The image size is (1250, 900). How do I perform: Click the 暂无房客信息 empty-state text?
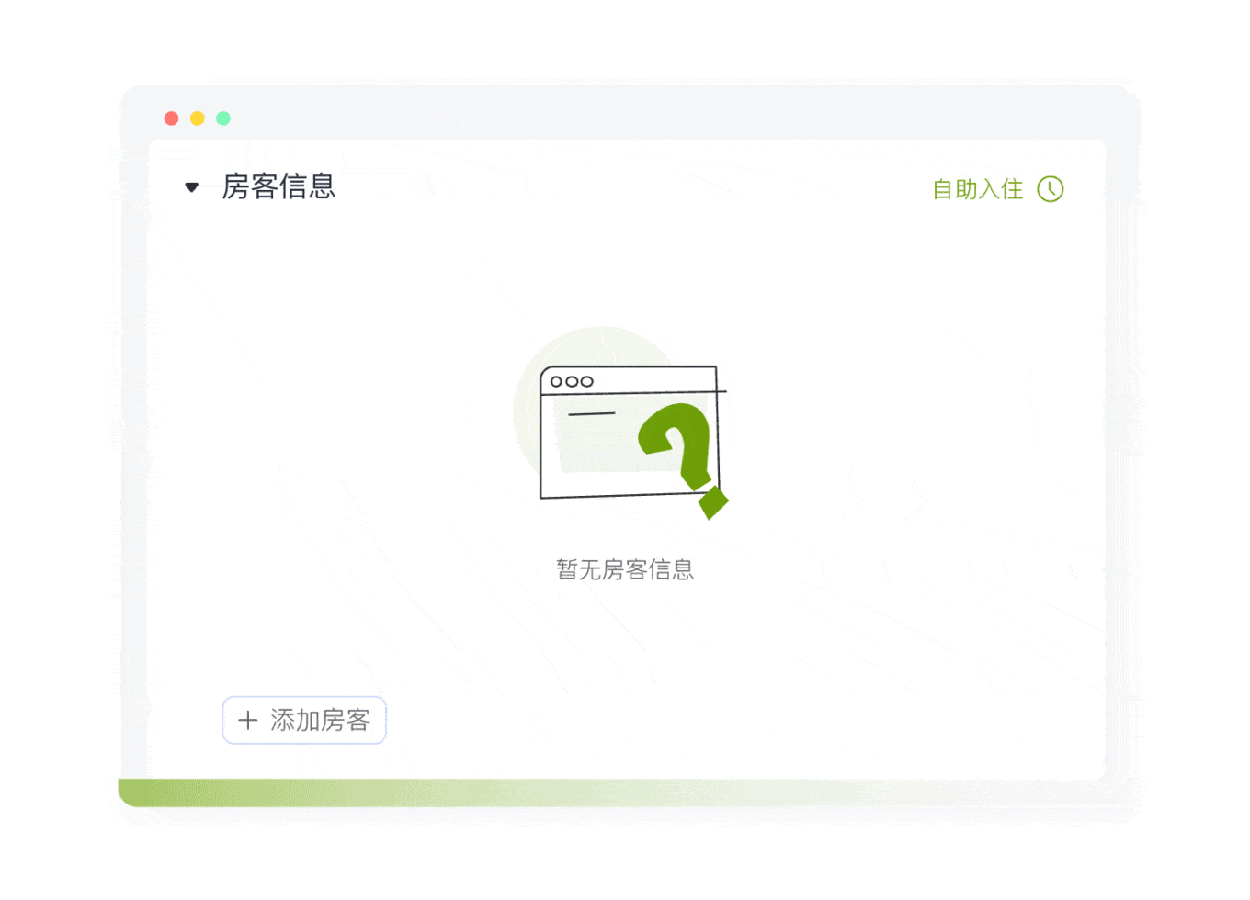[x=625, y=569]
